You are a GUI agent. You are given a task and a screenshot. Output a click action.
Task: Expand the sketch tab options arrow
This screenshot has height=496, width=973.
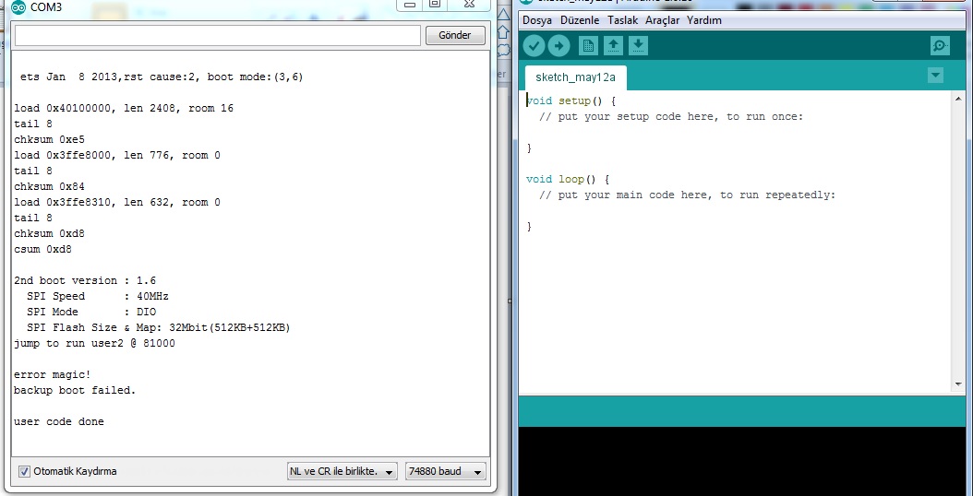936,76
